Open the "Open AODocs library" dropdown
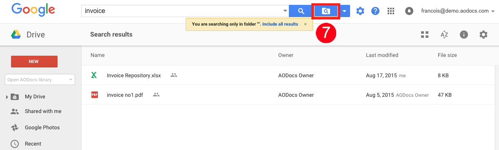Screen dimensions: 499x150 pyautogui.click(x=40, y=80)
